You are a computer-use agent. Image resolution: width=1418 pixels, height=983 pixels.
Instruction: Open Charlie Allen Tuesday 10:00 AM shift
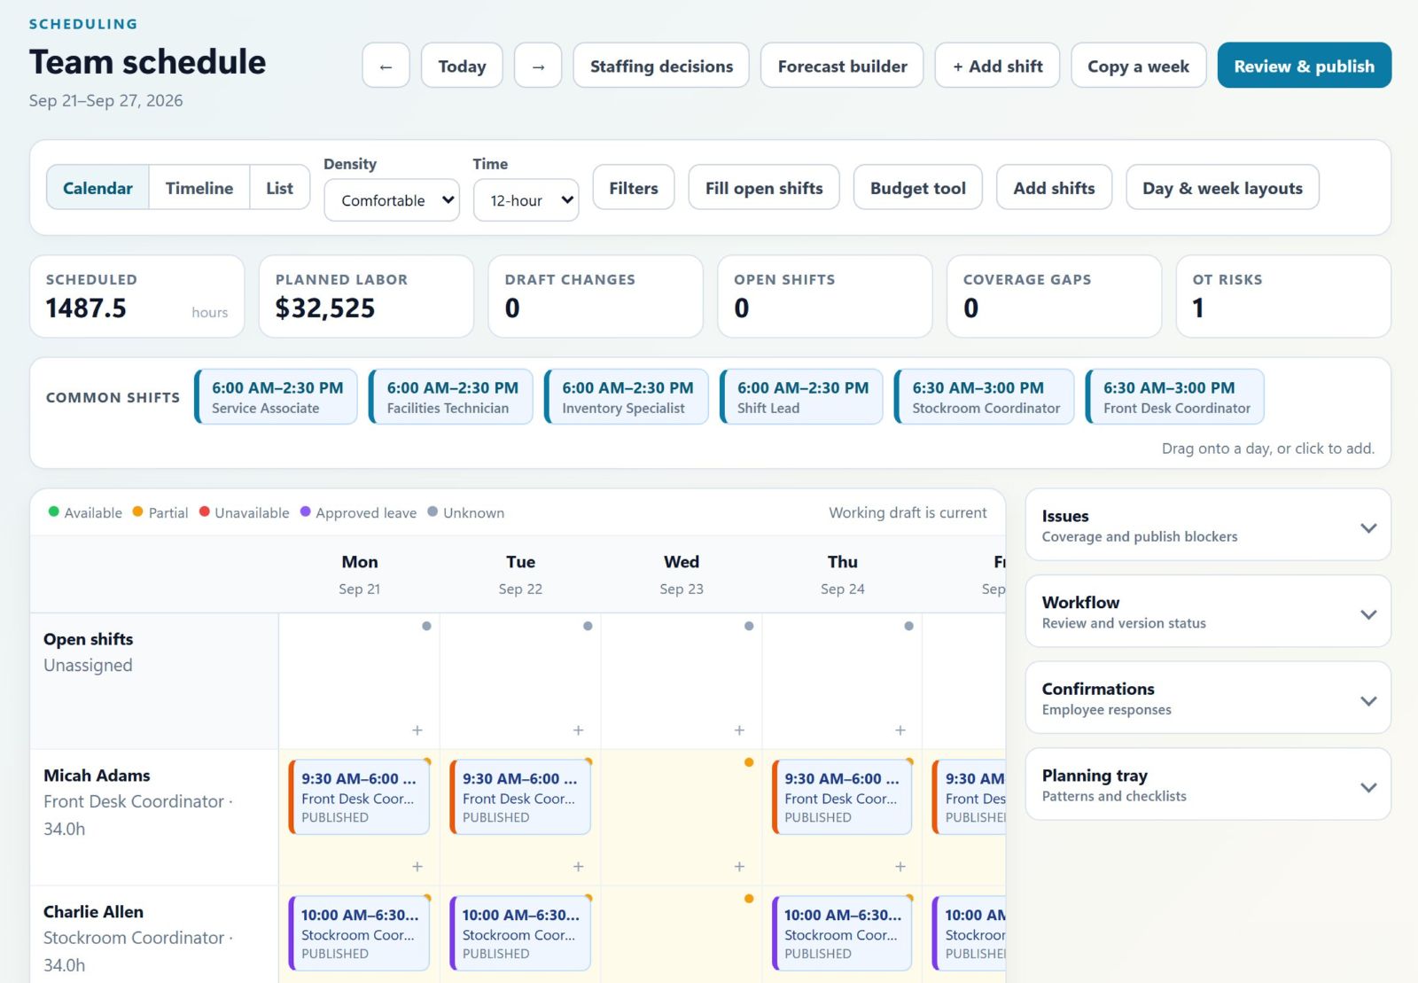pyautogui.click(x=520, y=933)
